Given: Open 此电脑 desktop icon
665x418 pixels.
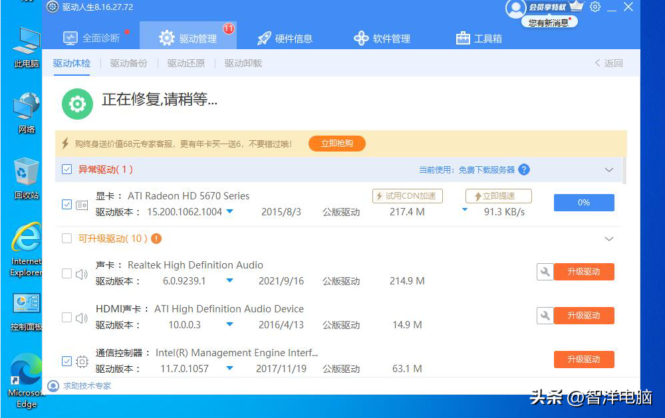Looking at the screenshot, I should [27, 47].
